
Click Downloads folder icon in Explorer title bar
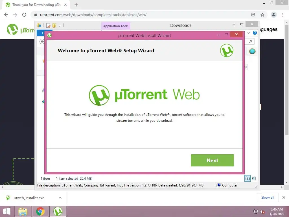click(39, 25)
